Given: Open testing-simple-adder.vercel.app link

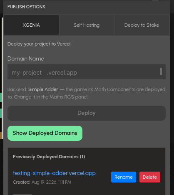Looking at the screenshot, I should 54,173.
